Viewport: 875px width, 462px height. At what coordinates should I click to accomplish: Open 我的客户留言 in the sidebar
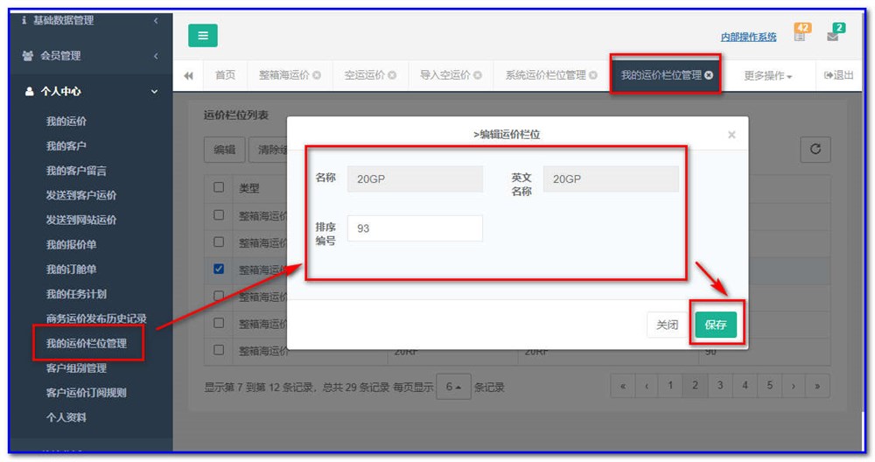pos(76,171)
